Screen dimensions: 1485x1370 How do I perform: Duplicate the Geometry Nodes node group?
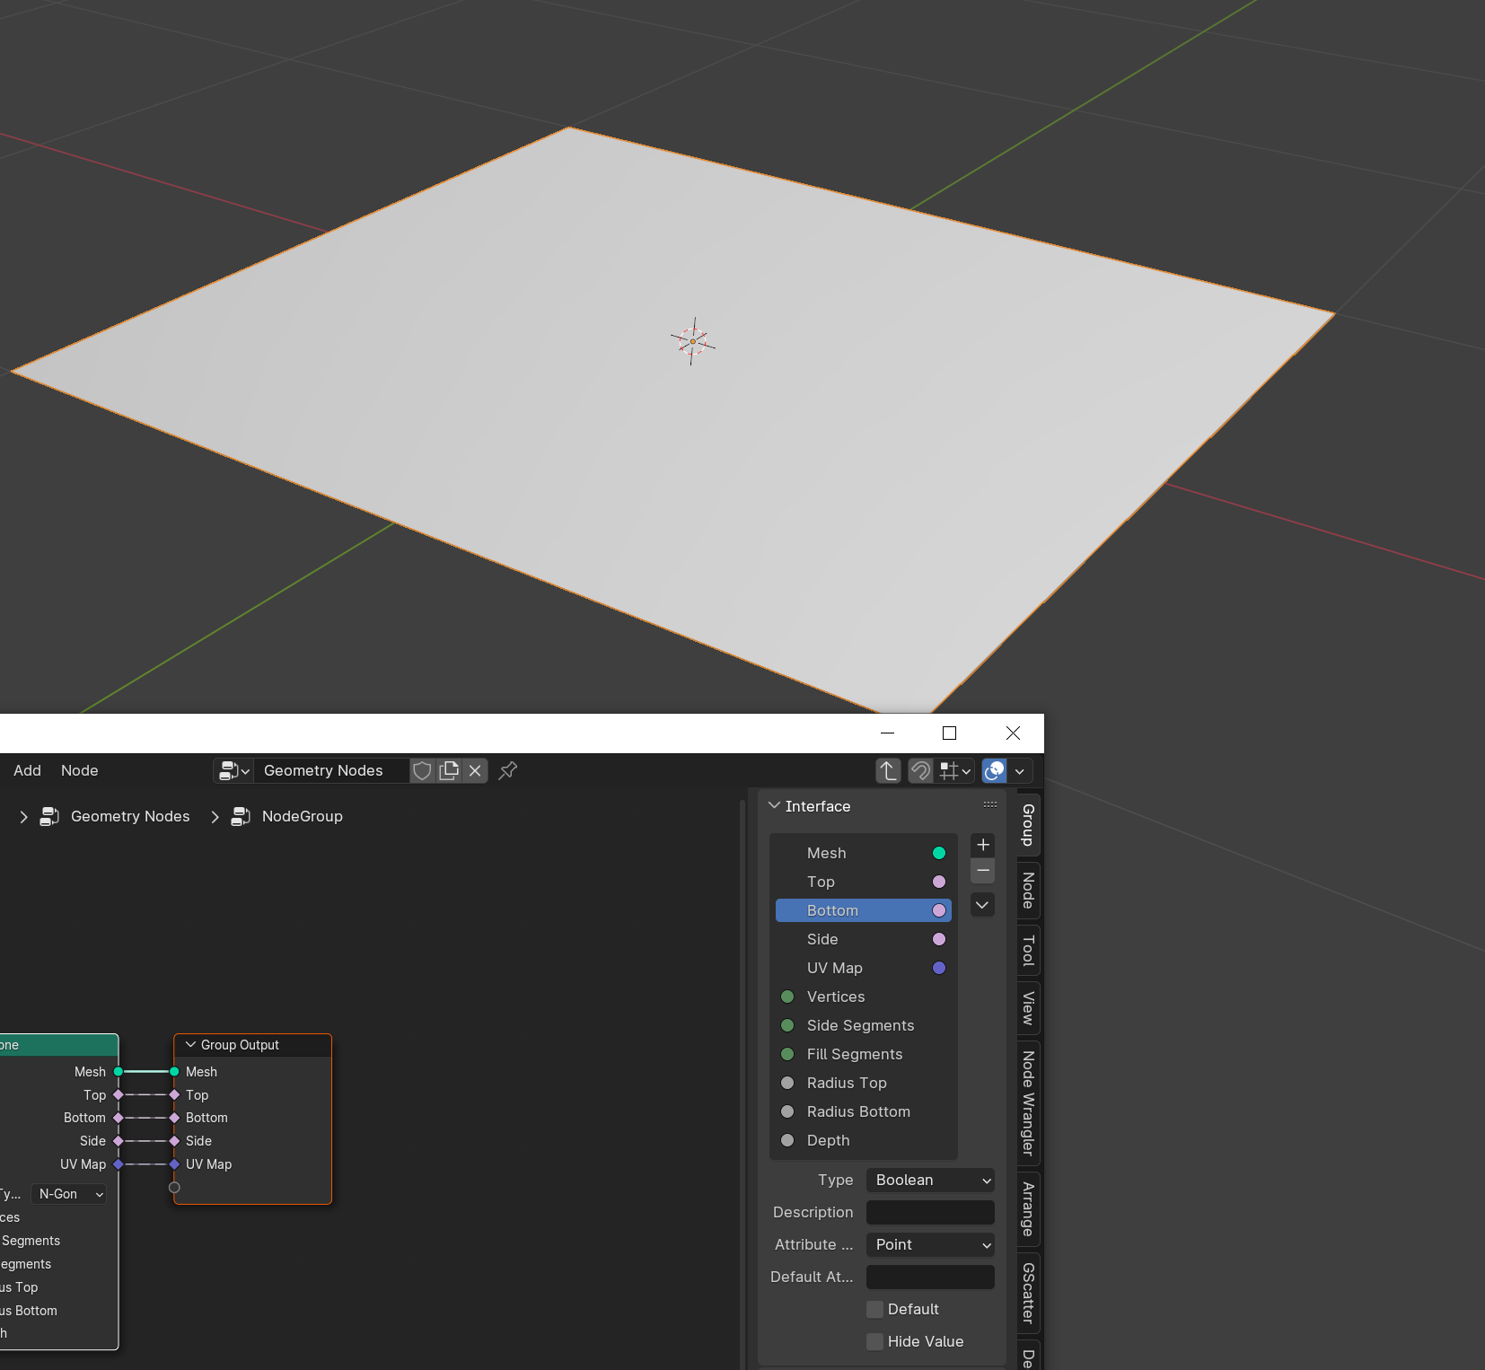tap(449, 770)
